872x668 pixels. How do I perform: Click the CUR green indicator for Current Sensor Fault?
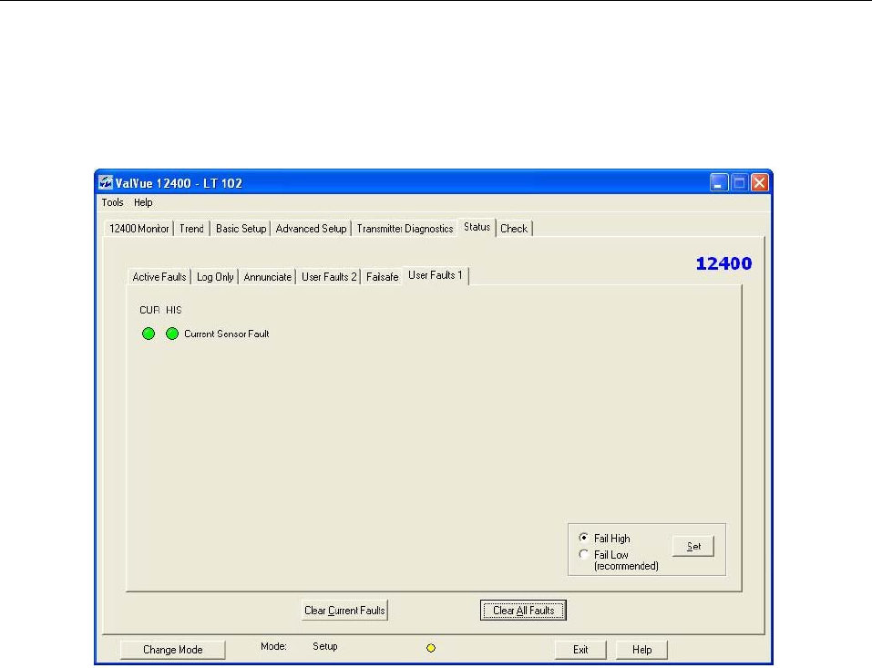[x=149, y=334]
